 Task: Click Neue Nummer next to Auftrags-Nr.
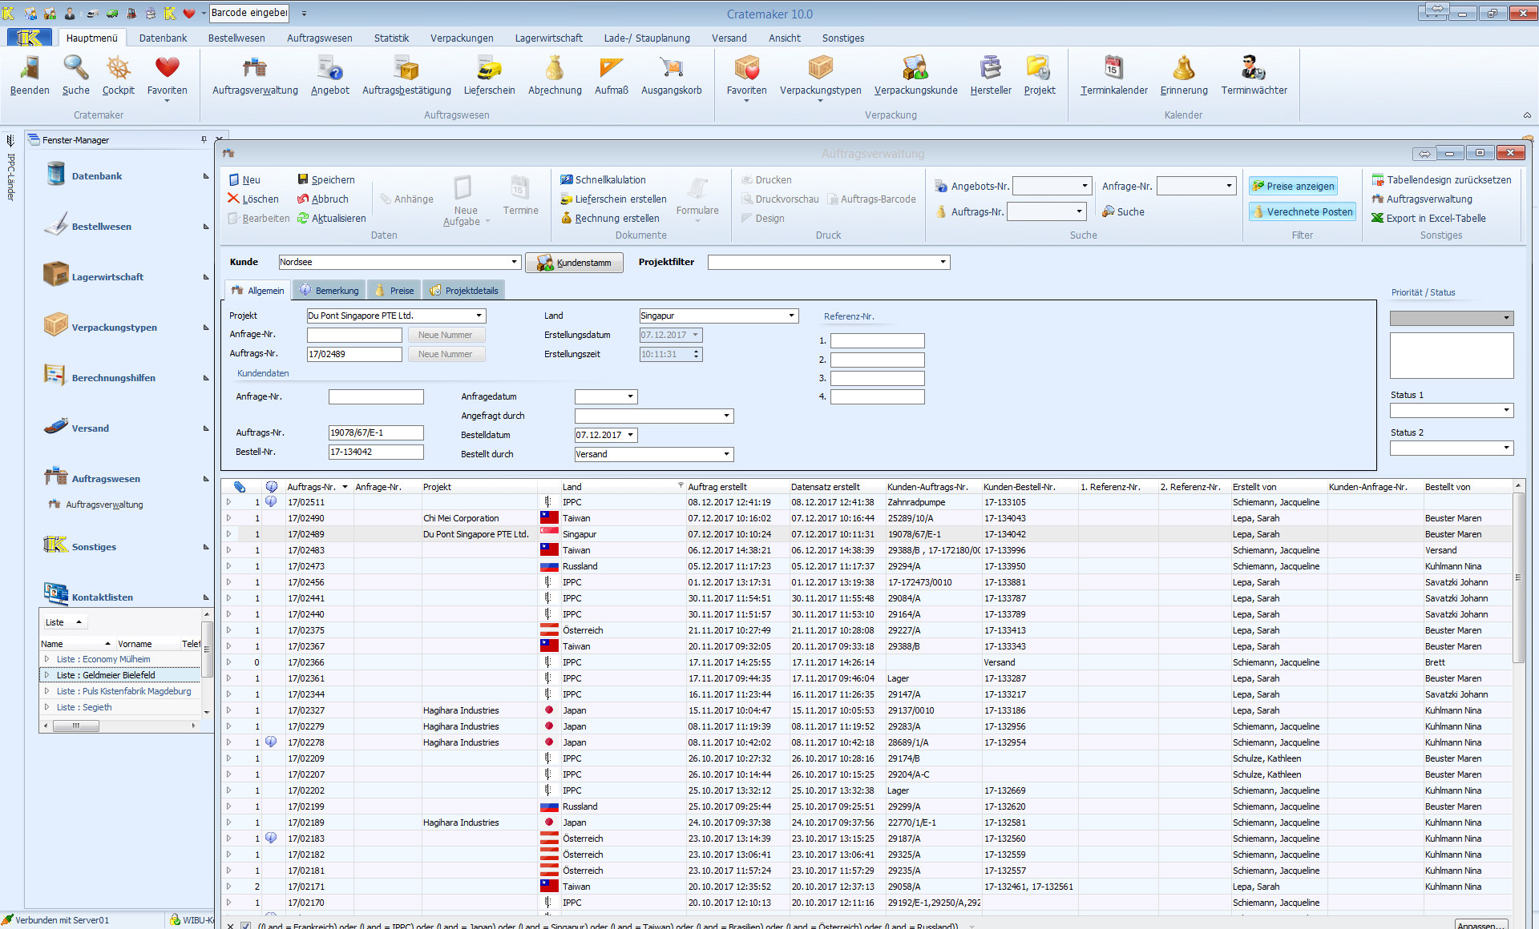tap(446, 354)
